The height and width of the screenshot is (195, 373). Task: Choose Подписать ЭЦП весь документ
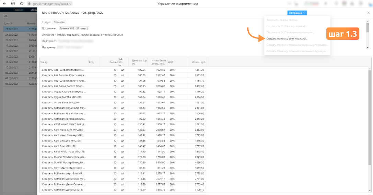click(287, 26)
